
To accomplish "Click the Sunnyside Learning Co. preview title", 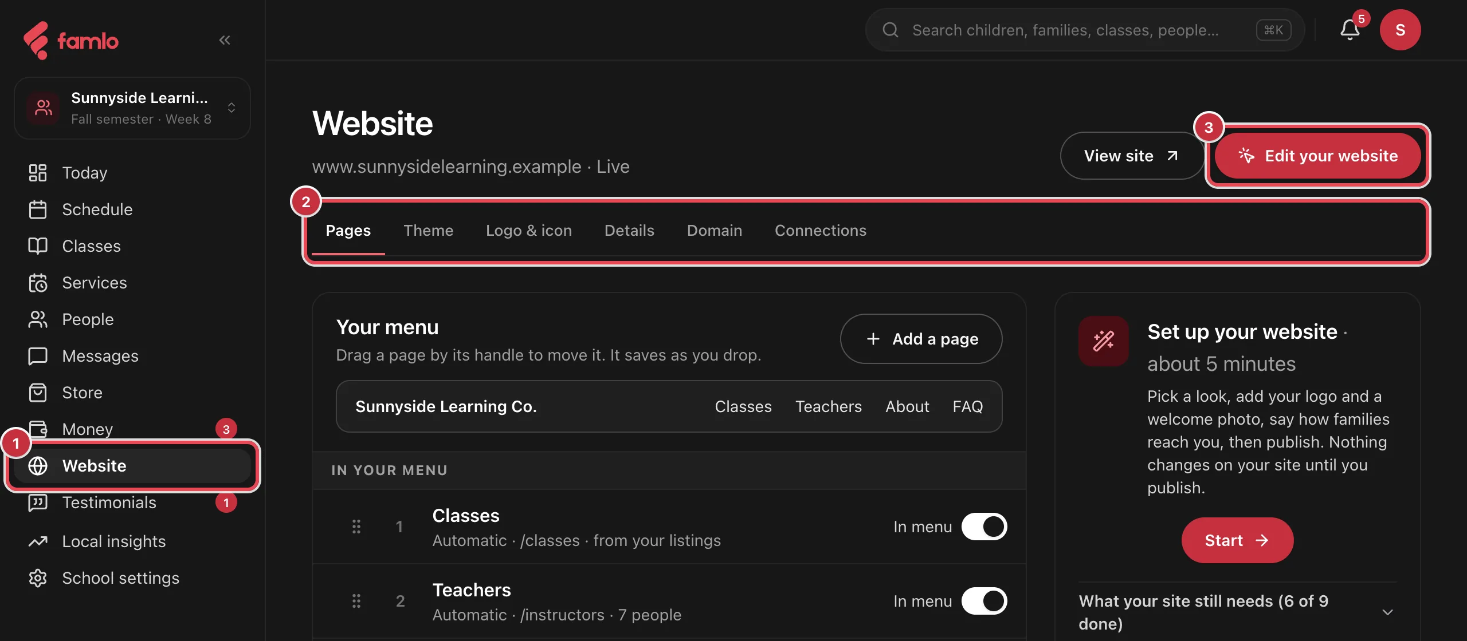I will (446, 406).
